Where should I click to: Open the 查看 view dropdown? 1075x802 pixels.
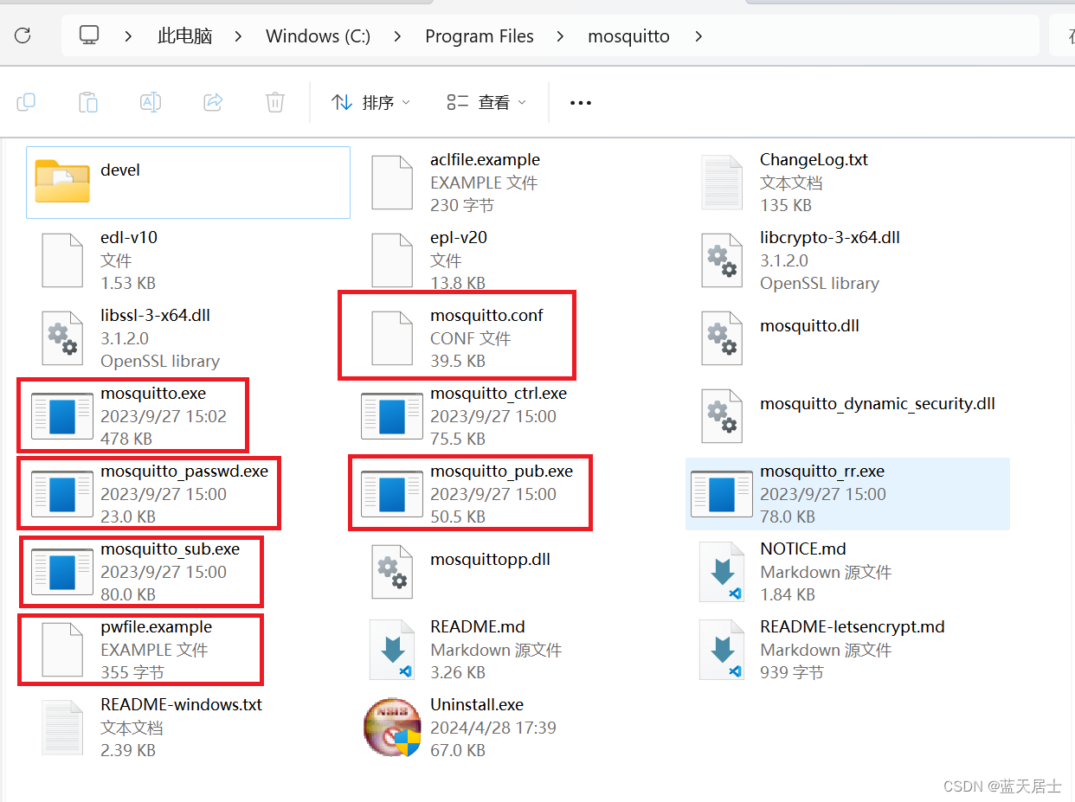point(486,102)
